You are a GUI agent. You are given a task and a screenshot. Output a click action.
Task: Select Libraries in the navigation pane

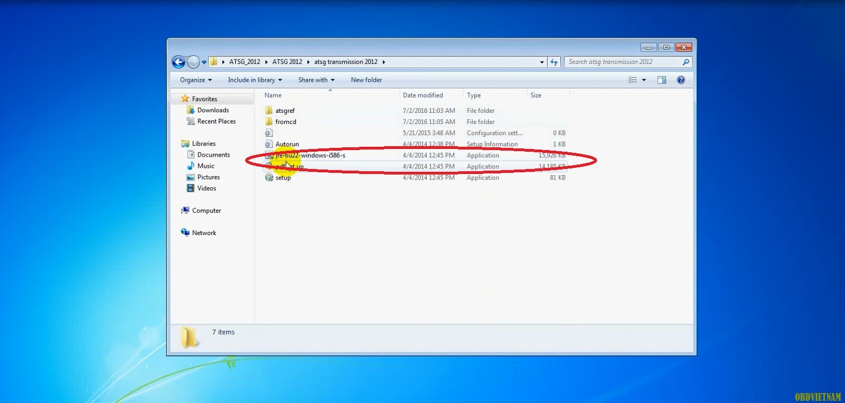coord(203,143)
